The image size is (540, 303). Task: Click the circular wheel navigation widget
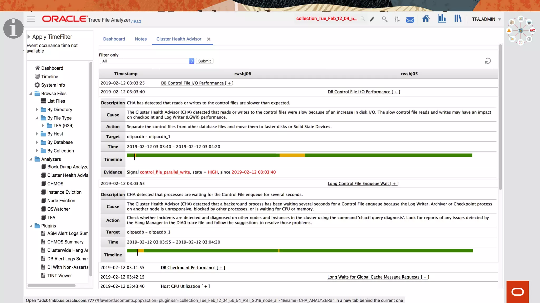[x=521, y=31]
